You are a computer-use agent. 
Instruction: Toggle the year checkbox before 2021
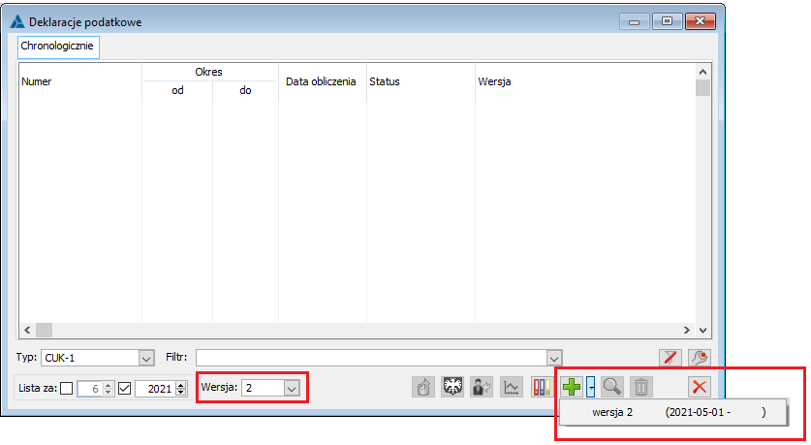tap(125, 388)
